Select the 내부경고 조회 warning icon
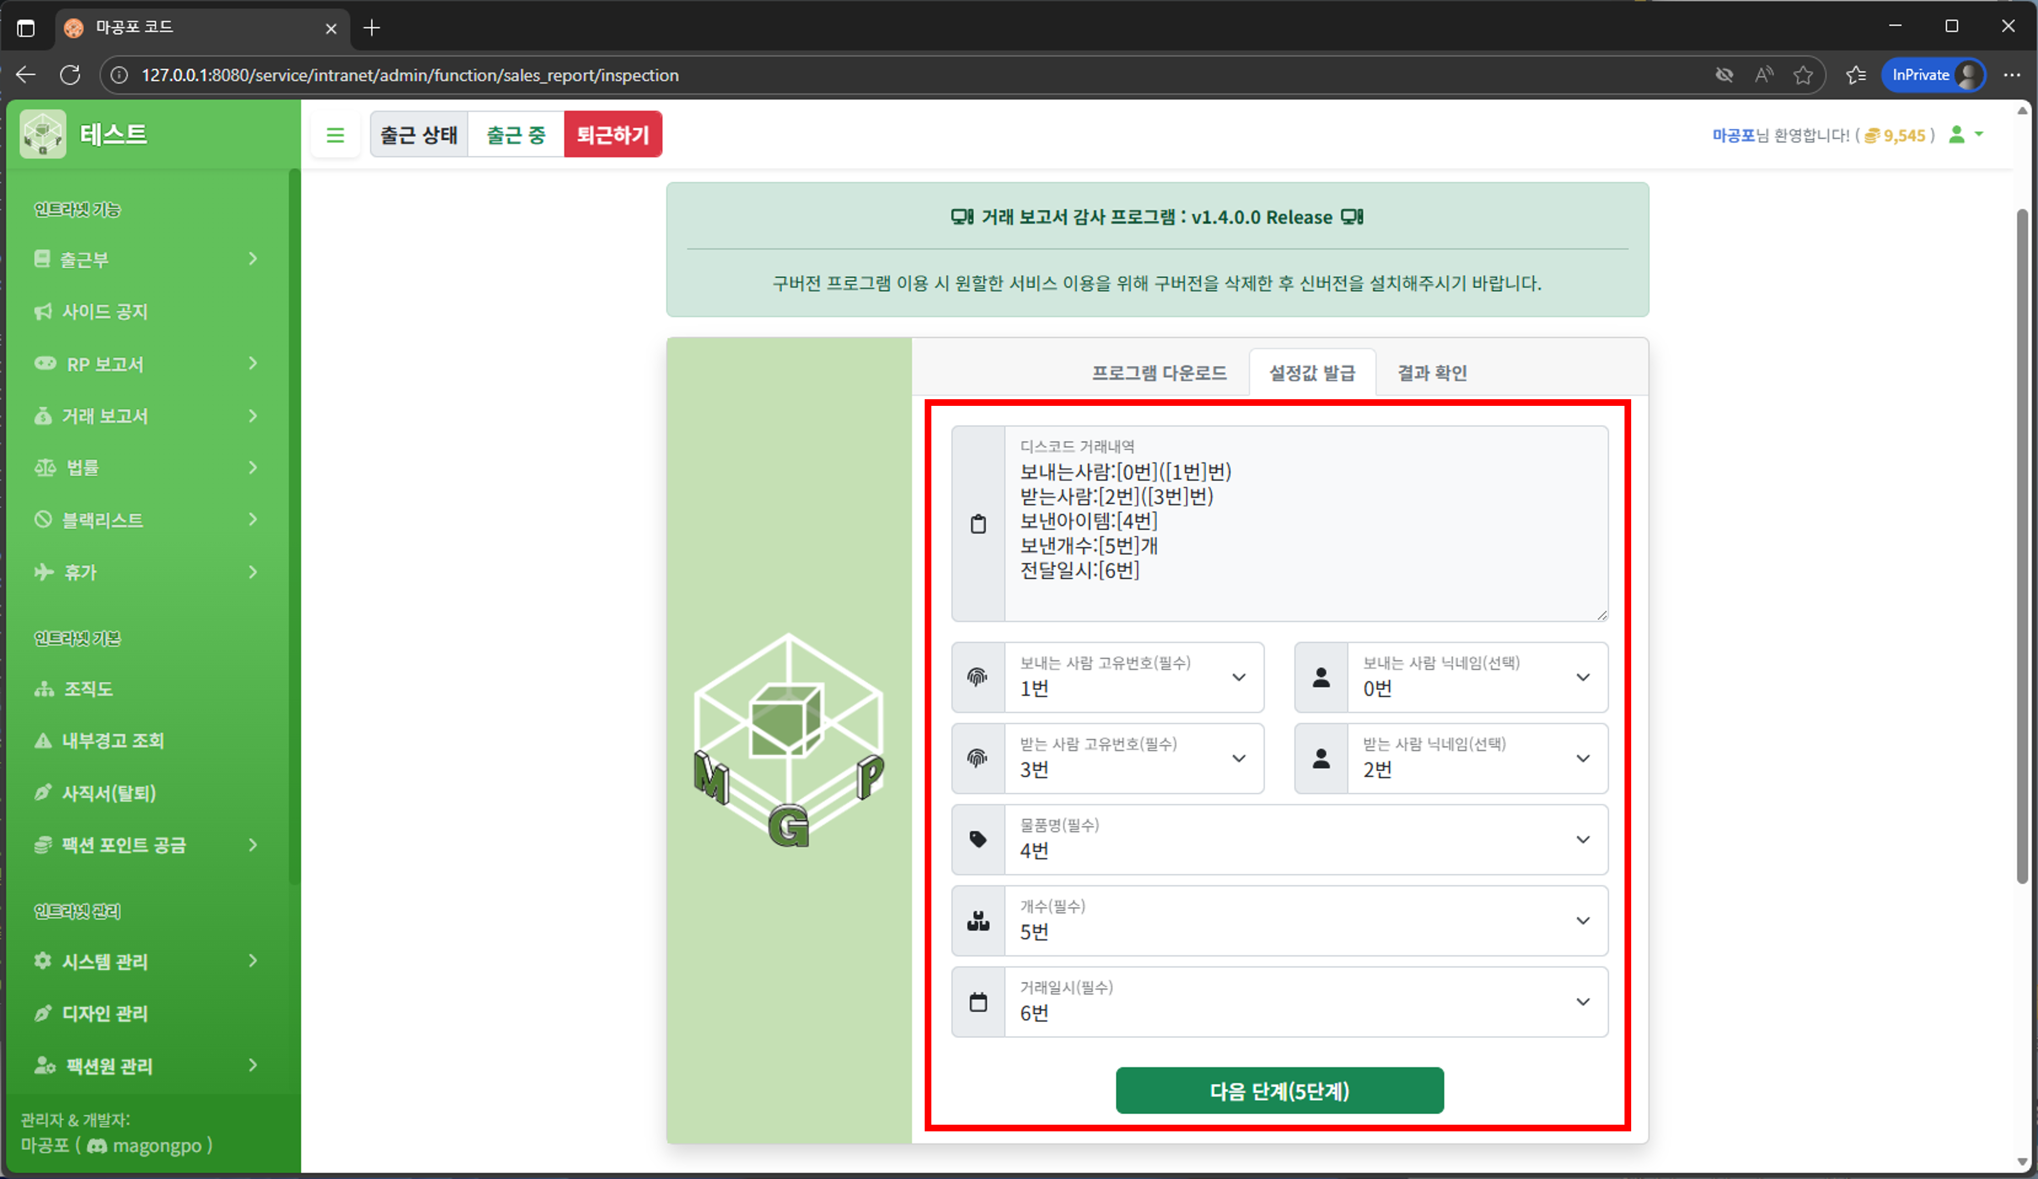2038x1179 pixels. click(x=43, y=740)
